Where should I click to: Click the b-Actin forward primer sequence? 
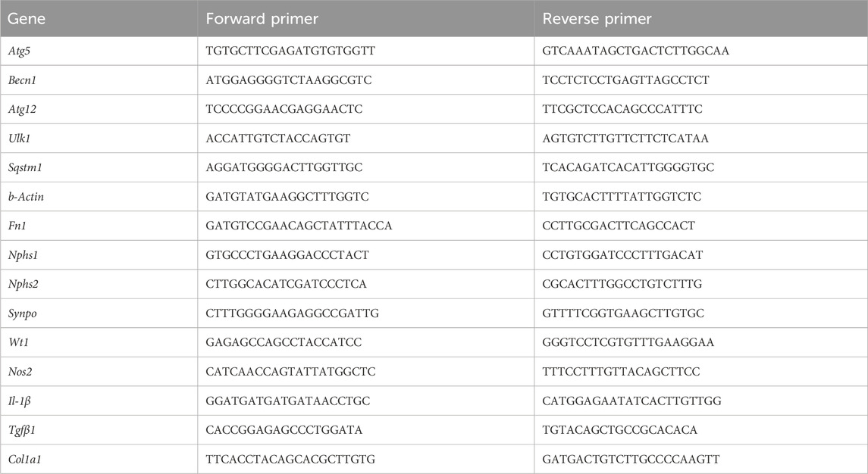286,197
